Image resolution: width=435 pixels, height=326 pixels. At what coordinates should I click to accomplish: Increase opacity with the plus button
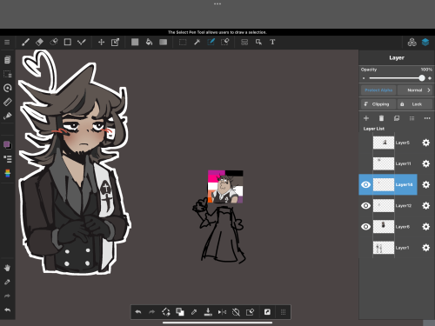pos(430,78)
